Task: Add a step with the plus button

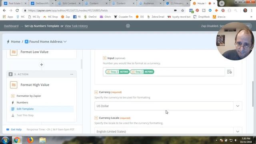Action: 42,65
